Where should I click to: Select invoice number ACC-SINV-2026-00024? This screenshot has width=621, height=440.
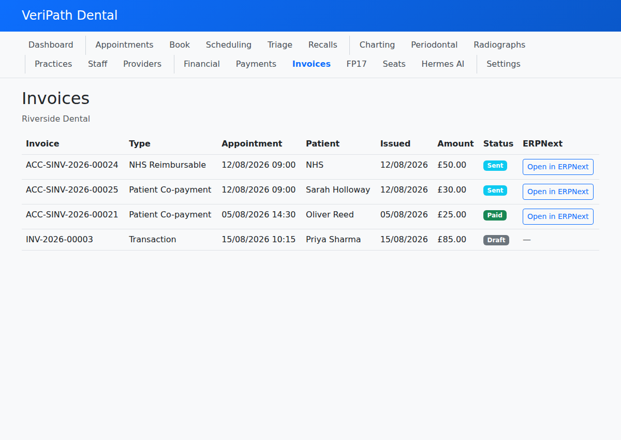[x=72, y=165]
